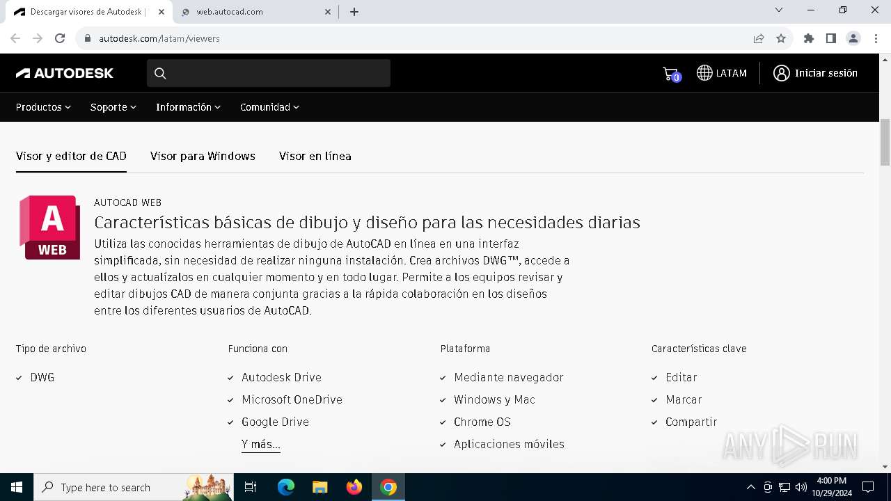Open Task View from the taskbar

tap(251, 487)
